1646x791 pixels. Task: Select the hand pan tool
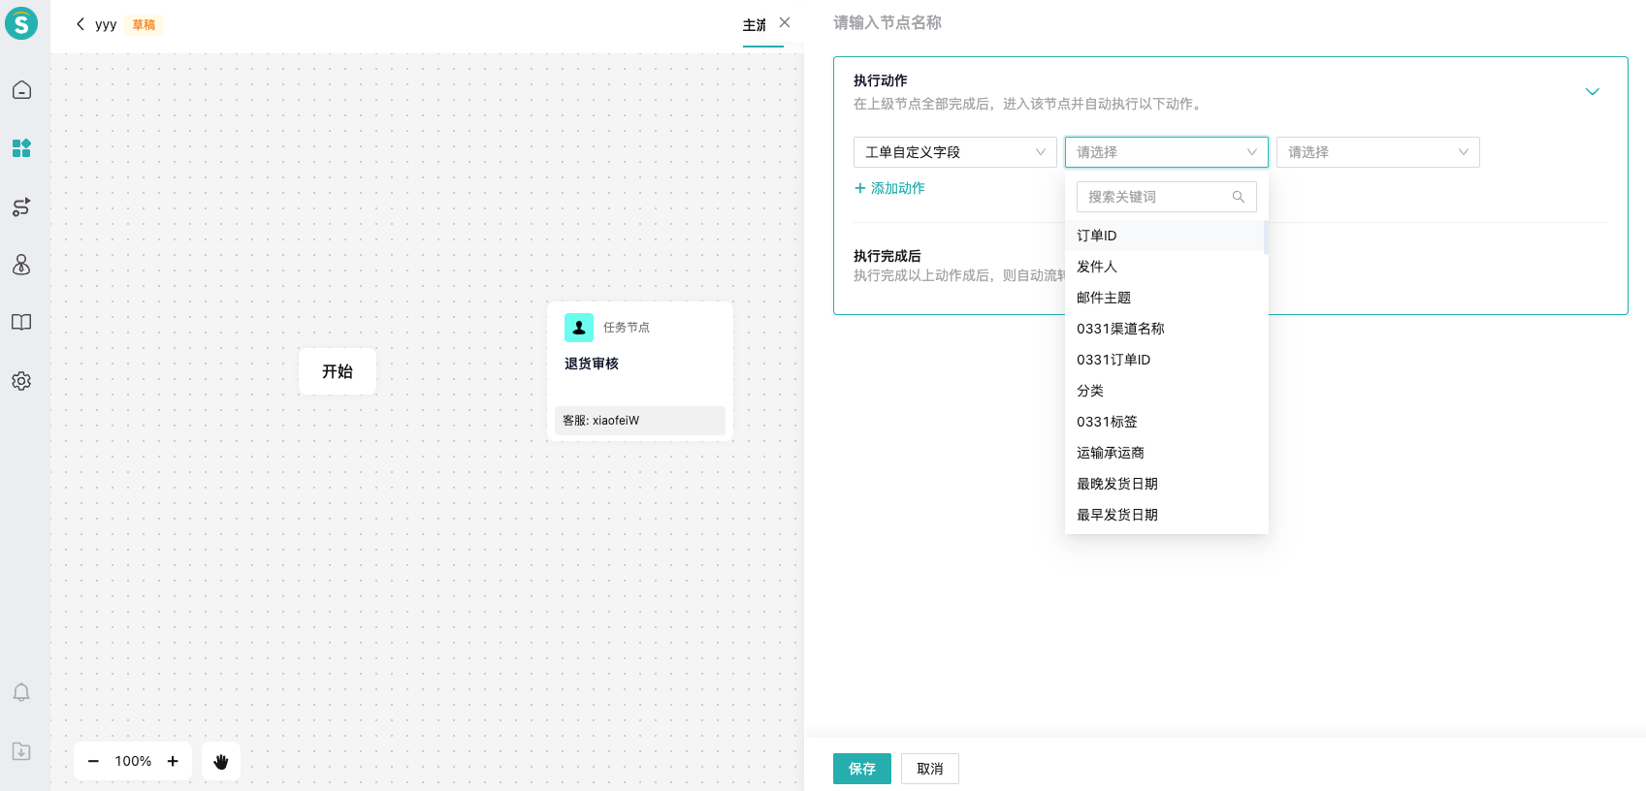coord(221,761)
